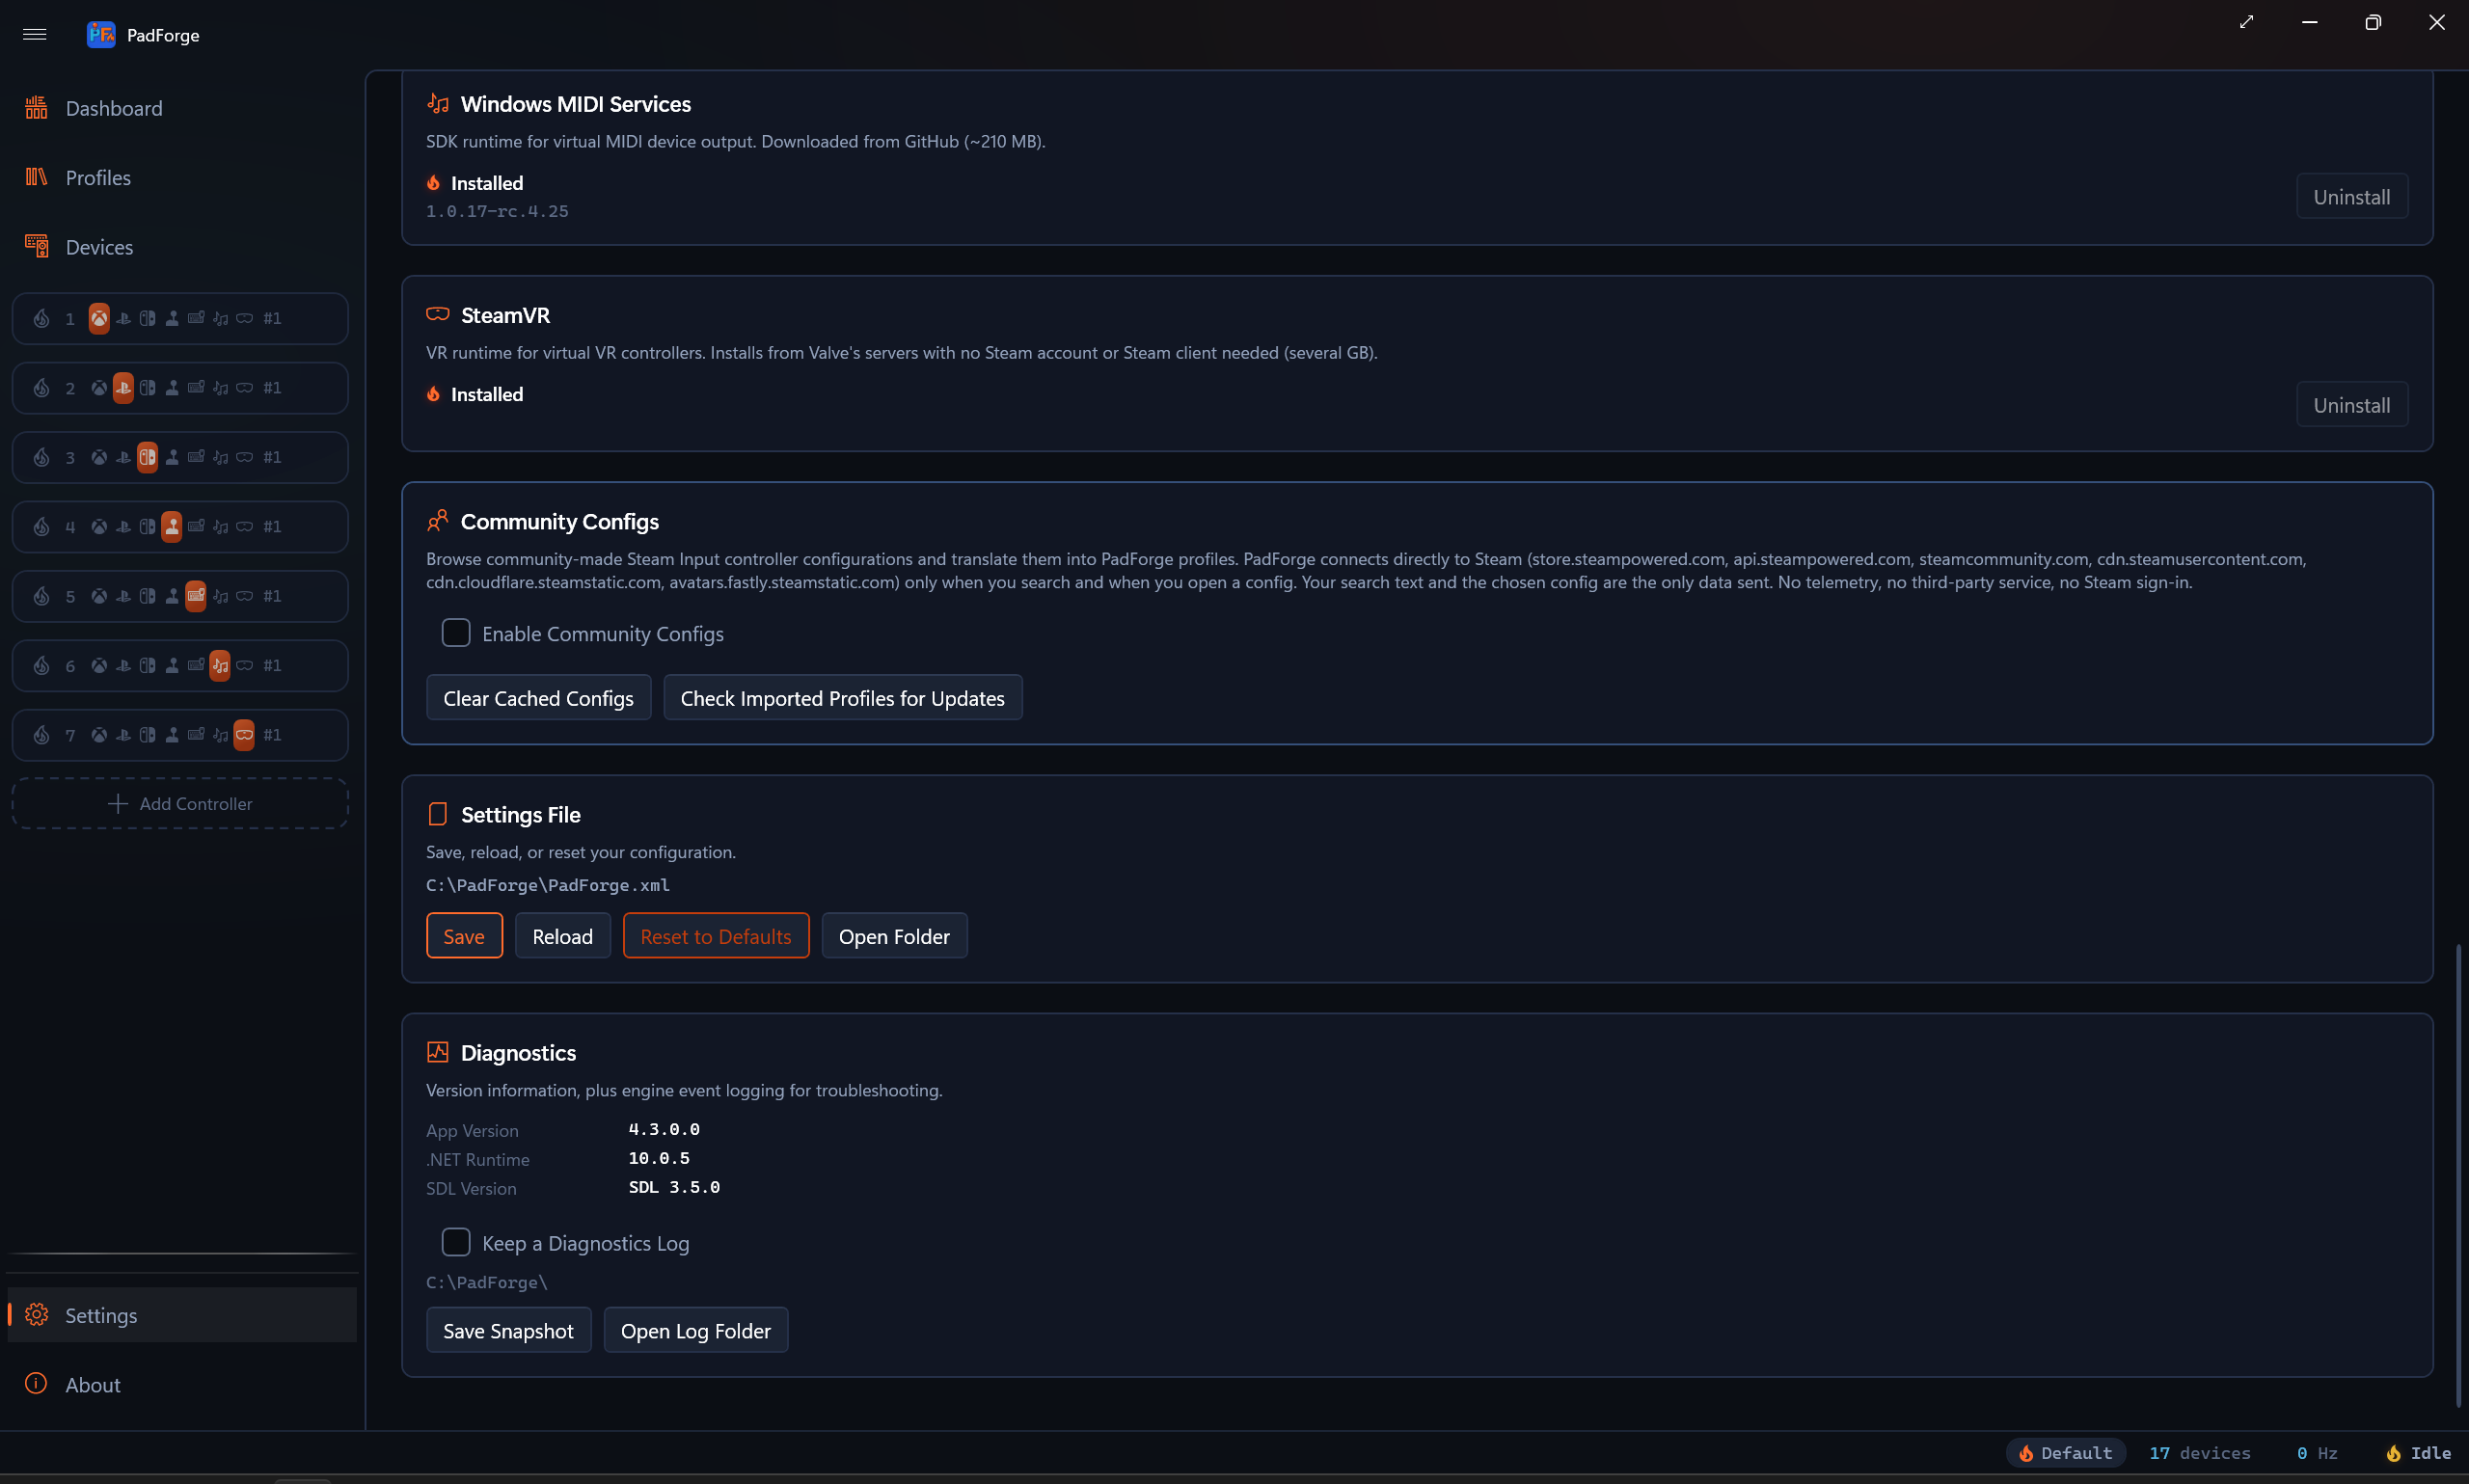
Task: Click the PadForge app logo
Action: click(x=101, y=34)
